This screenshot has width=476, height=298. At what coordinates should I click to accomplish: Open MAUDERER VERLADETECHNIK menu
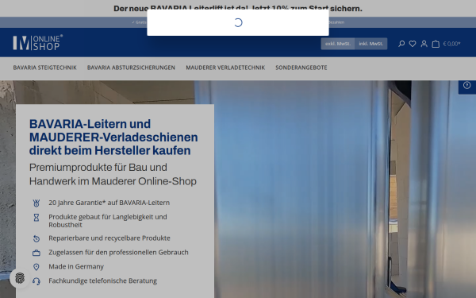225,68
